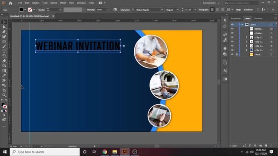This screenshot has width=278, height=156.
Task: Hide the second Clip Group sublayer
Action: coord(232,42)
